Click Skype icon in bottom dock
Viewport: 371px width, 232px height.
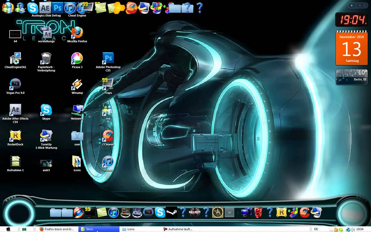click(x=160, y=212)
